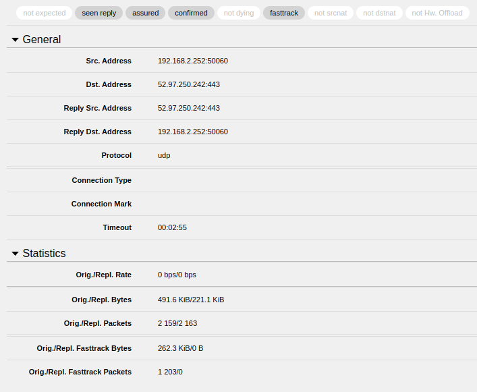Click the Connection Mark label
477x392 pixels.
point(102,204)
